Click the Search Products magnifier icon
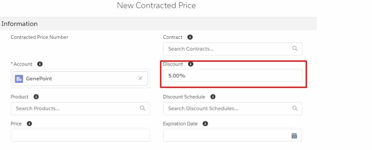Image resolution: width=372 pixels, height=150 pixels. pos(143,108)
